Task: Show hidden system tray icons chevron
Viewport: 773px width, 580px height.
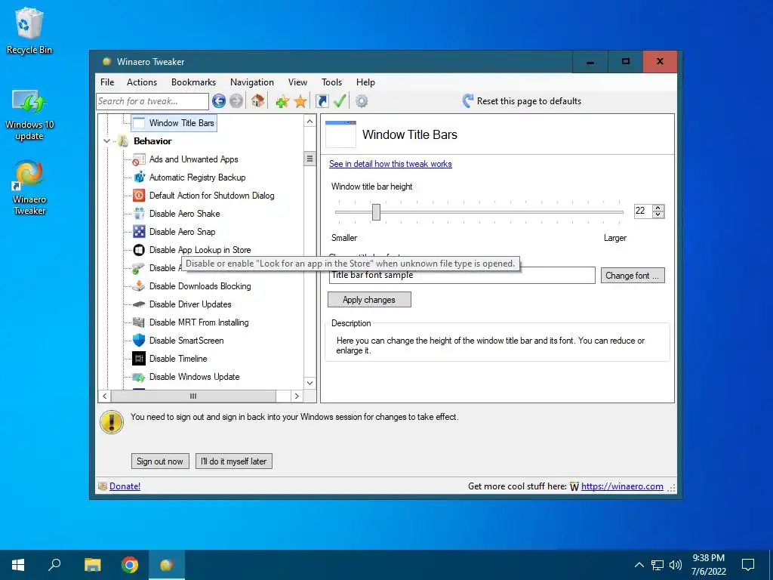Action: coord(639,565)
